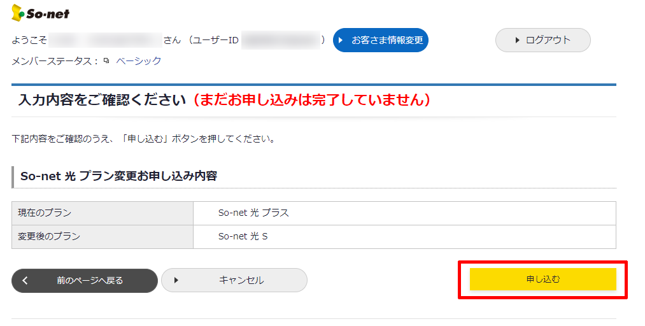Click So-net 光 プラン変更お申し込み内容 section title
Viewport: 645px width, 326px height.
(x=118, y=176)
